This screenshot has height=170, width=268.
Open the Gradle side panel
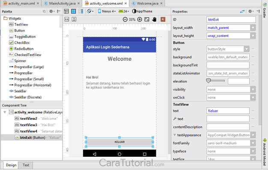(x=265, y=10)
